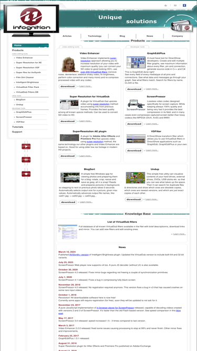Screen dimensions: 197x351
Task: Go to Tutorials in sidebar
Action: (18, 127)
